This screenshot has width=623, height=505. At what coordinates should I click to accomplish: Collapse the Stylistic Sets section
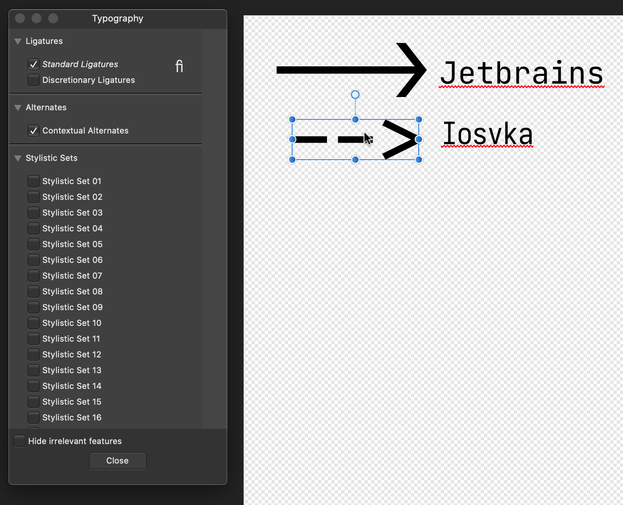pos(17,158)
